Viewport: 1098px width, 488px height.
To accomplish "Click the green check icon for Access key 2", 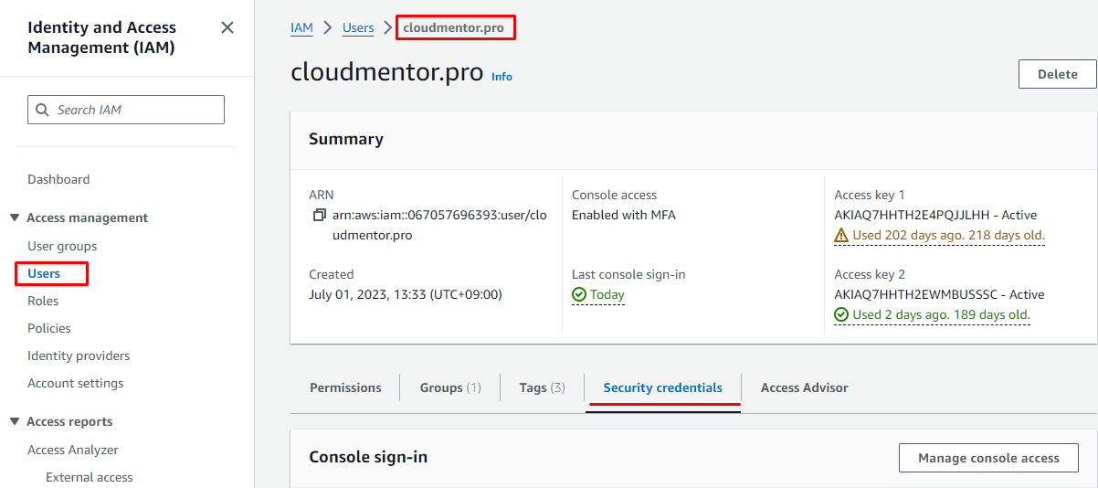I will 841,315.
